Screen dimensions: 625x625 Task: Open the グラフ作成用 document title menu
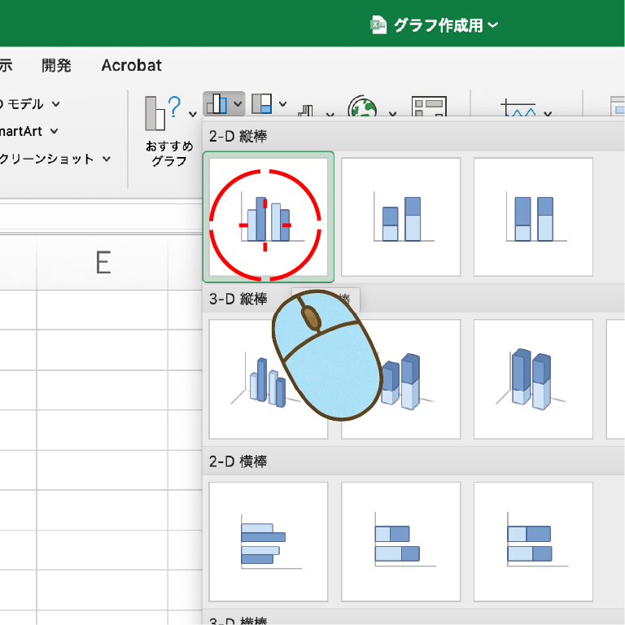click(446, 25)
